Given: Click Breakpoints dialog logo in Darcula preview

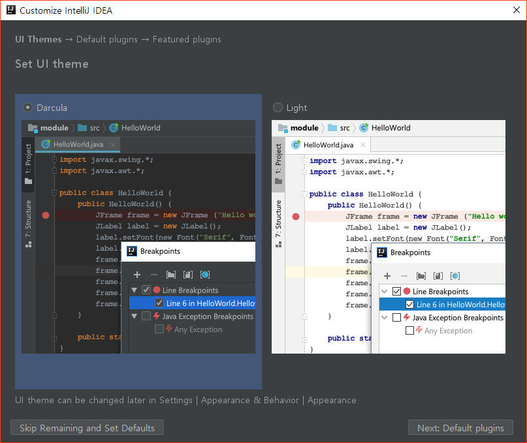Looking at the screenshot, I should [x=132, y=251].
